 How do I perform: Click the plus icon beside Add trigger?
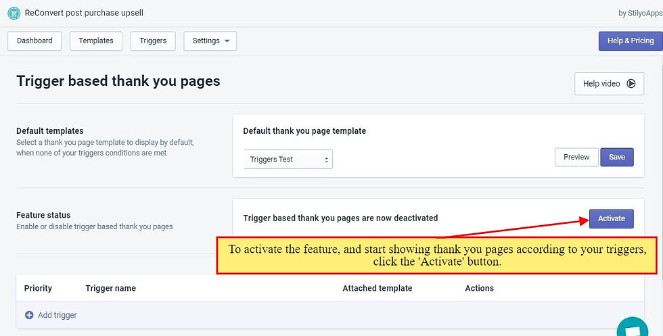pyautogui.click(x=29, y=315)
